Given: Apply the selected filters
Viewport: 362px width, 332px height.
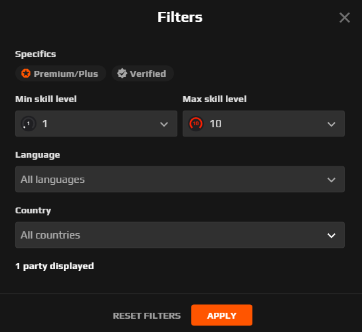Looking at the screenshot, I should (222, 315).
